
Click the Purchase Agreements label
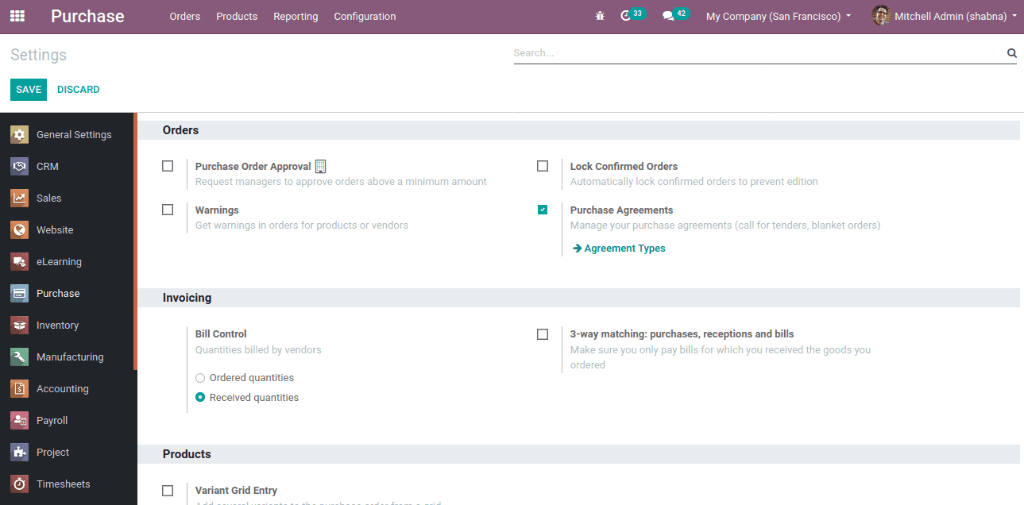coord(621,210)
